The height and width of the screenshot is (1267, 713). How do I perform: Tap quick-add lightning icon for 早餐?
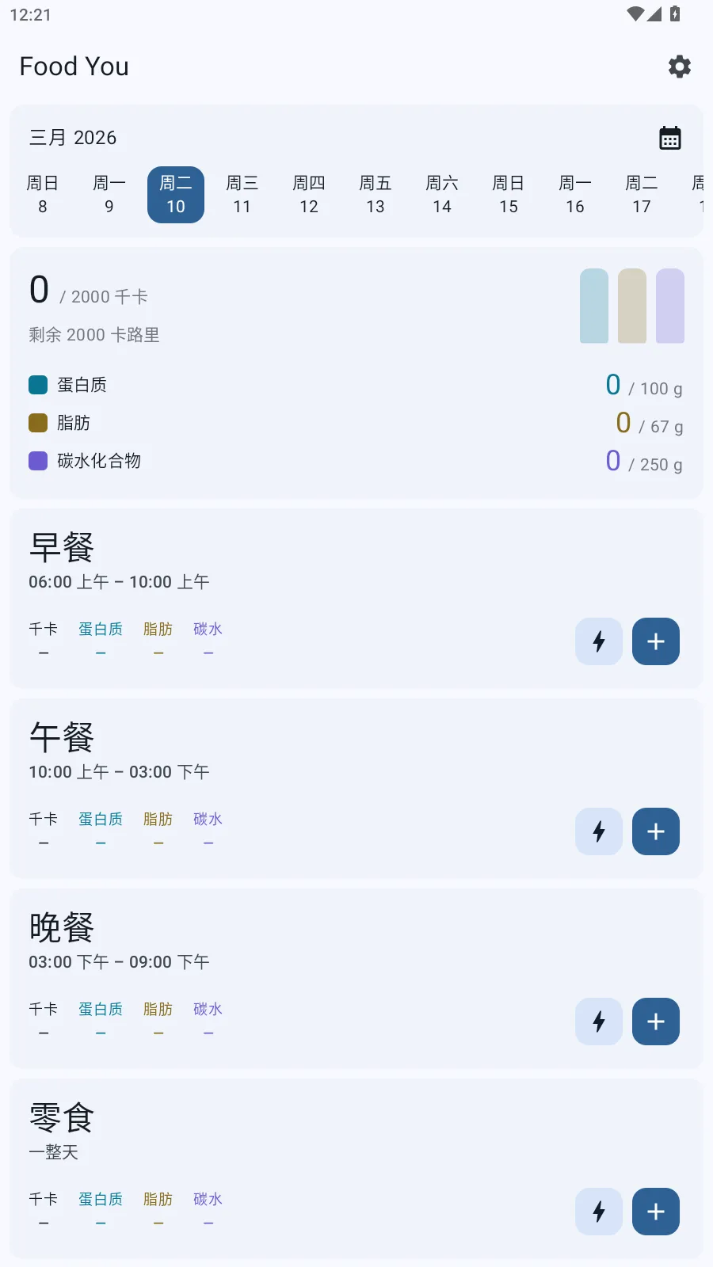coord(599,641)
